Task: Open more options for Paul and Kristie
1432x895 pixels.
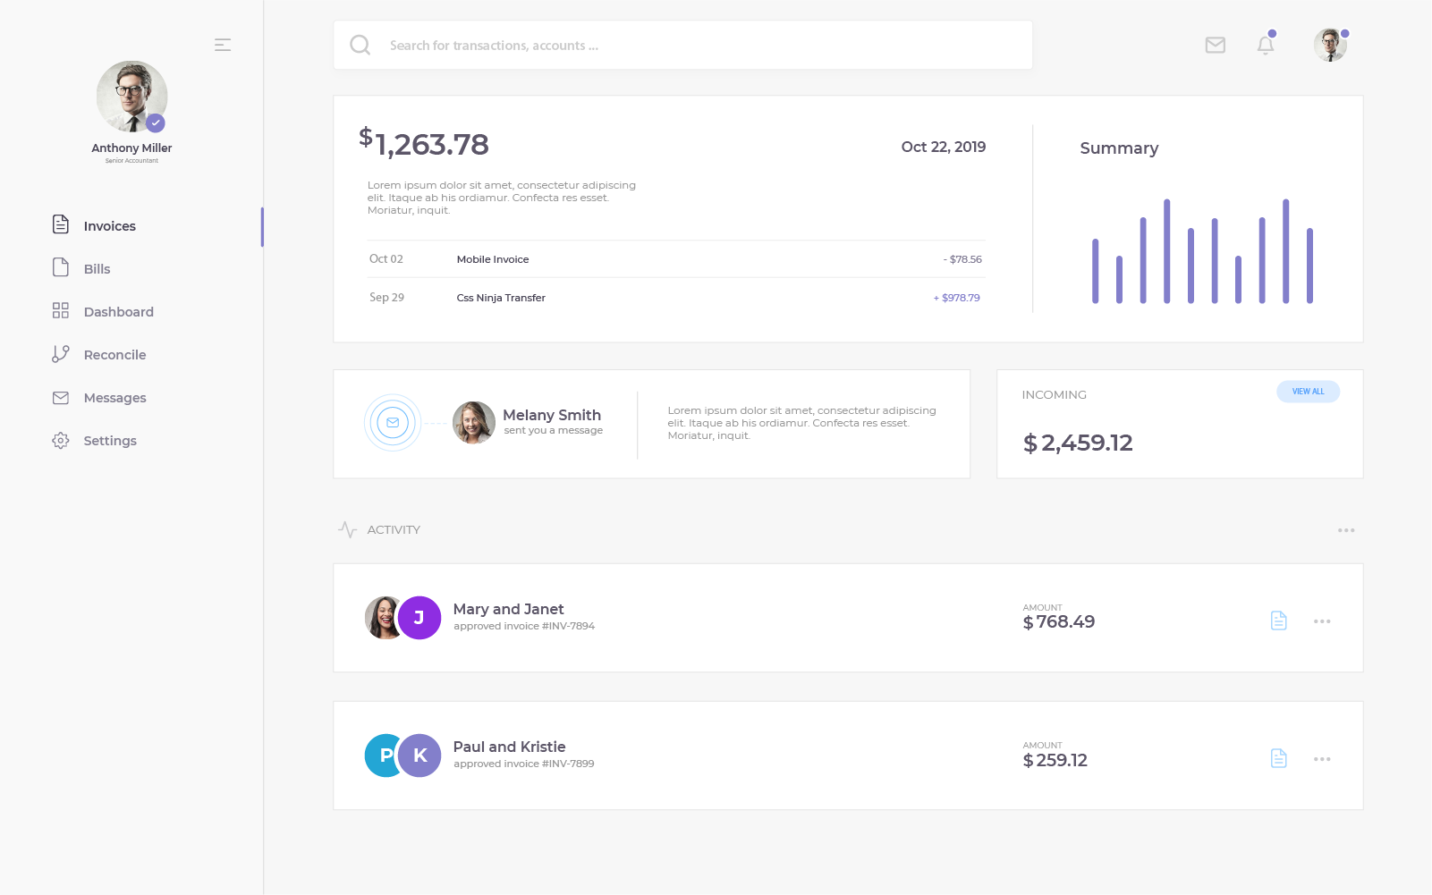Action: [1321, 759]
